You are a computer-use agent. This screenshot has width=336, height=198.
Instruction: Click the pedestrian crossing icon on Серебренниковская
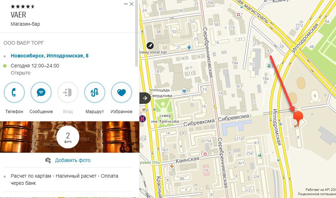(215, 107)
